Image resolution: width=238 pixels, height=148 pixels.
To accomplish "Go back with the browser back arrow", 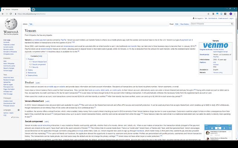I will (3, 14).
